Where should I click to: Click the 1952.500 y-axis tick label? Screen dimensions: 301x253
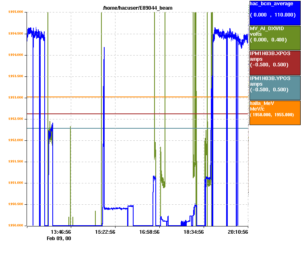(16, 119)
